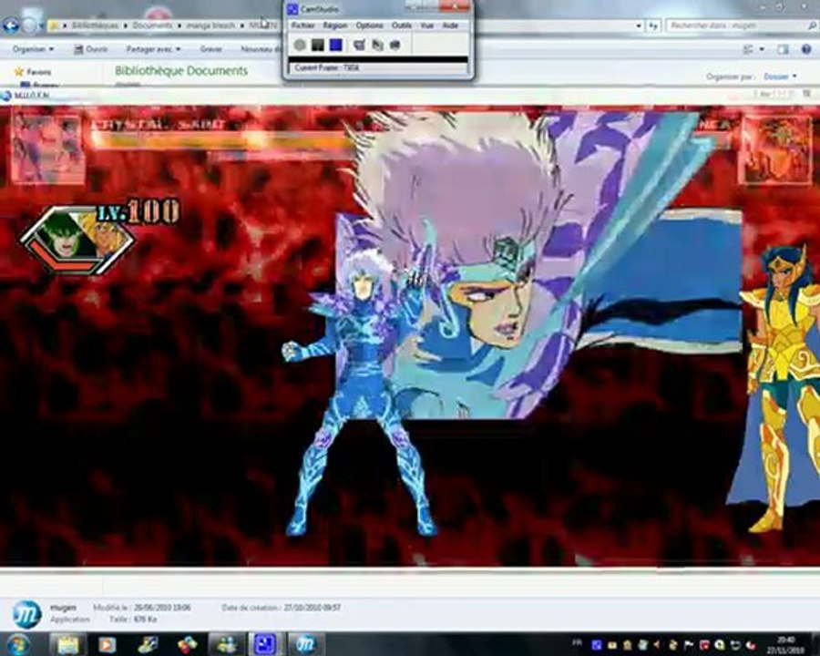
Task: Click the black Pause button in CamStudio
Action: 317,45
